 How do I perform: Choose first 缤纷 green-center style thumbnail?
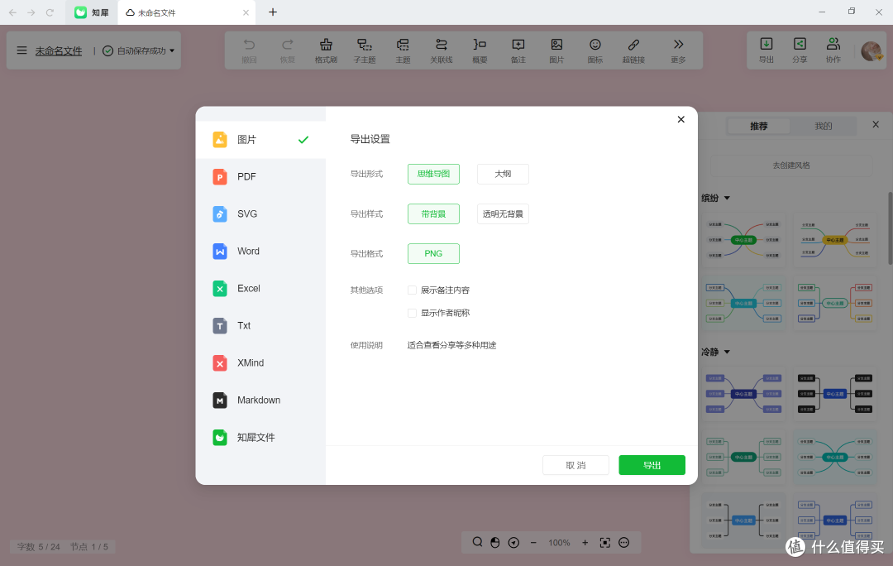point(743,240)
